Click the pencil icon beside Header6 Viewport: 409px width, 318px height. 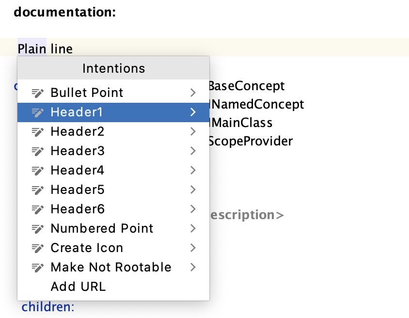[x=38, y=209]
